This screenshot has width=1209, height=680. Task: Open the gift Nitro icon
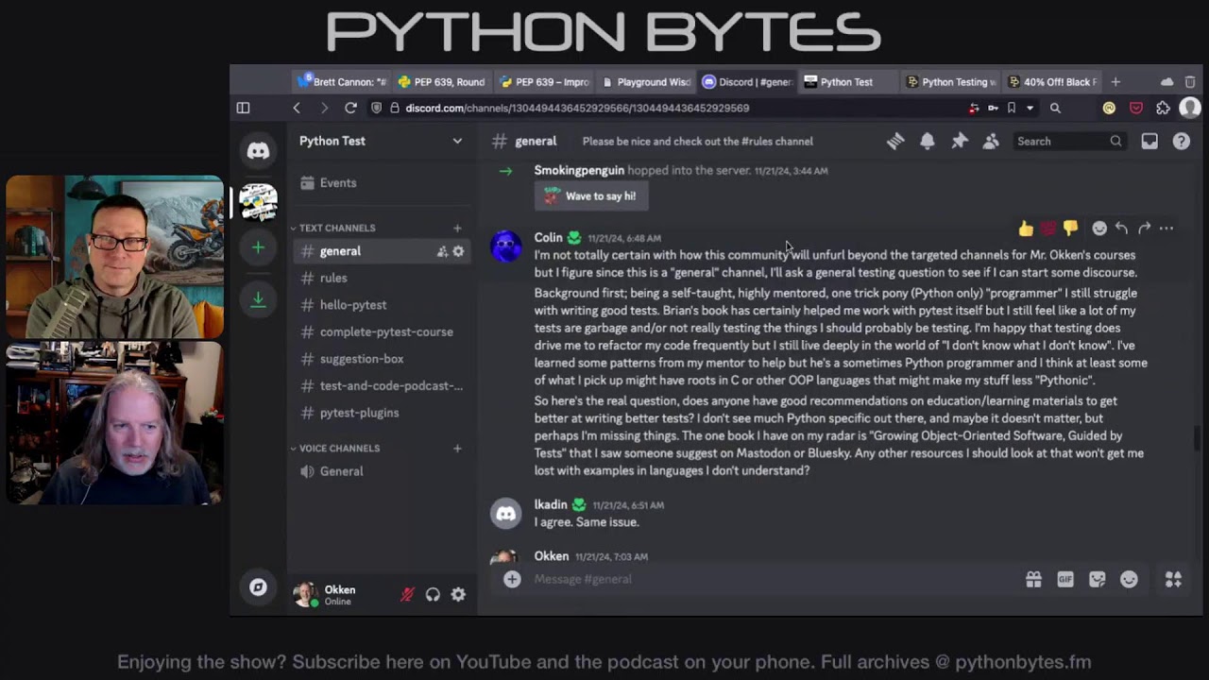click(1034, 580)
